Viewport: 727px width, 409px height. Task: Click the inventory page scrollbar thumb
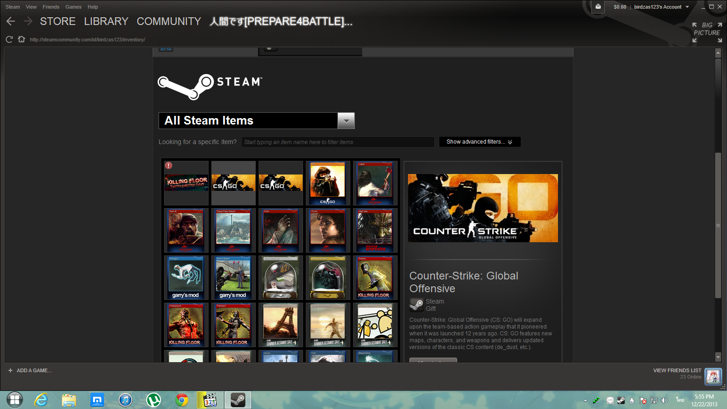click(x=718, y=225)
